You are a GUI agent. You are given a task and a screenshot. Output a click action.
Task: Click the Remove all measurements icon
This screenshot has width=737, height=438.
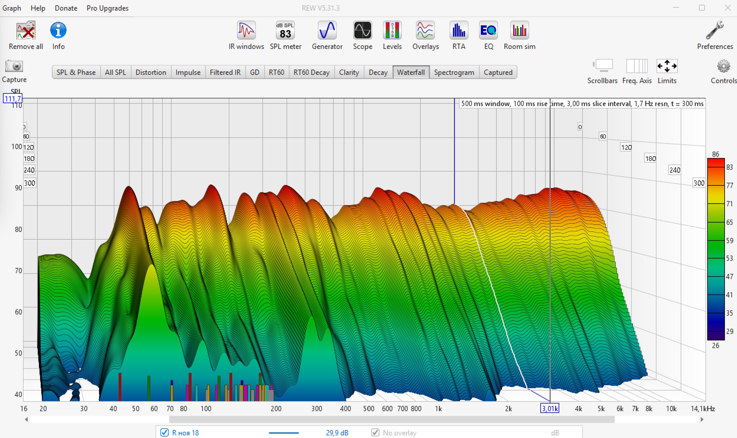26,30
